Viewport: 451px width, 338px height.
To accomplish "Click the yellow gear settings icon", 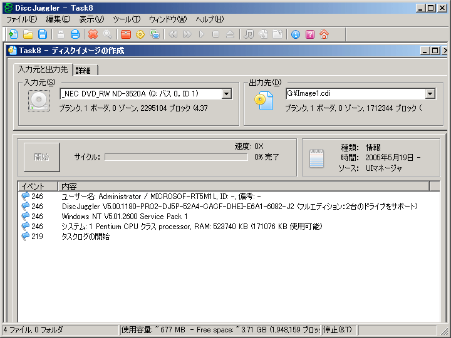I will coord(140,34).
